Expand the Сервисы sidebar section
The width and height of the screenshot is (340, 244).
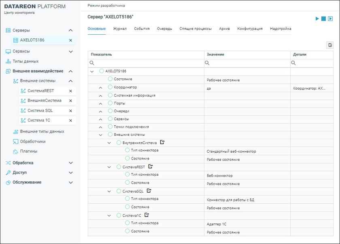pos(70,51)
